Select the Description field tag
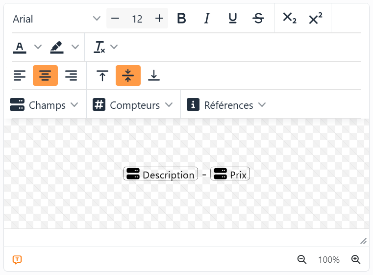Viewport: 373px width, 275px height. 160,174
